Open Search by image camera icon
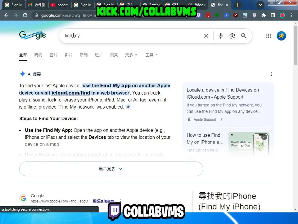298x224 pixels. pyautogui.click(x=232, y=36)
